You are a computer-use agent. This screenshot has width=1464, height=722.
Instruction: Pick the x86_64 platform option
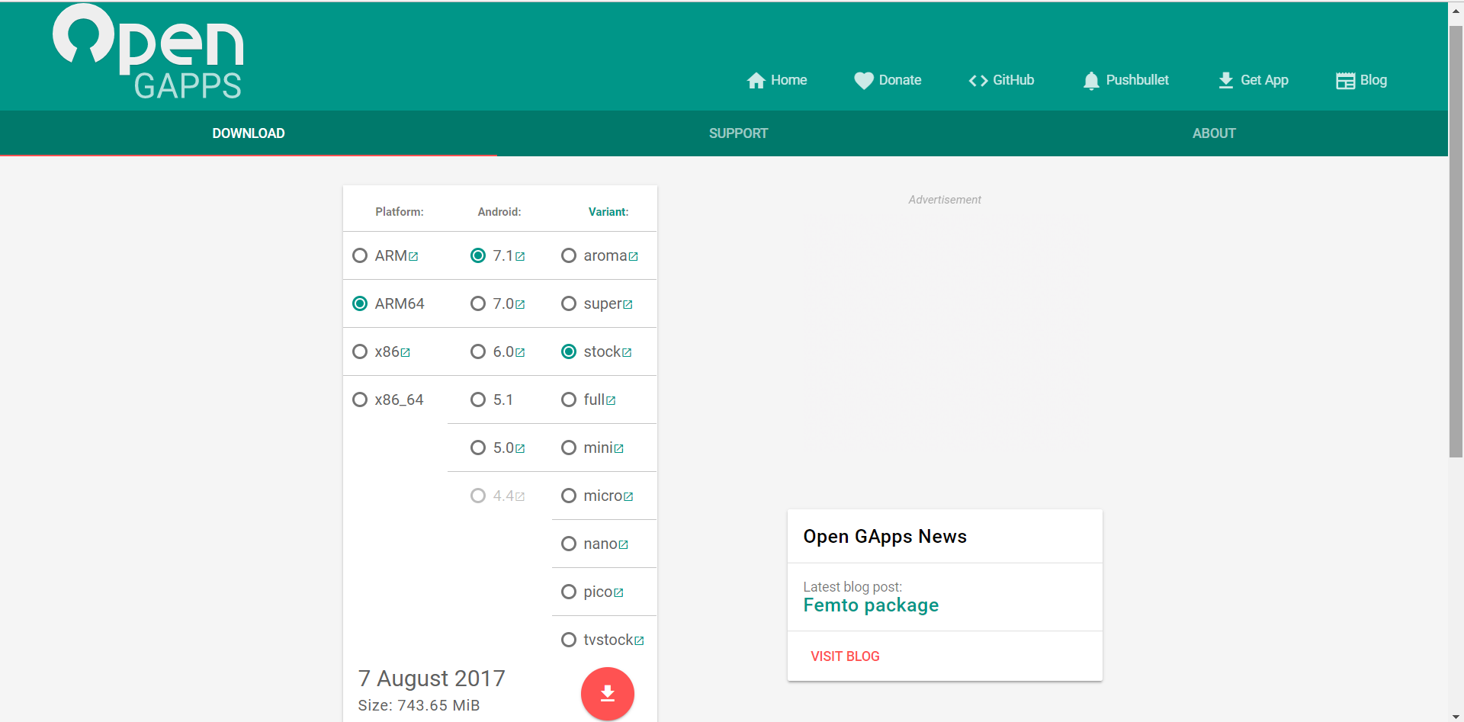(x=360, y=400)
